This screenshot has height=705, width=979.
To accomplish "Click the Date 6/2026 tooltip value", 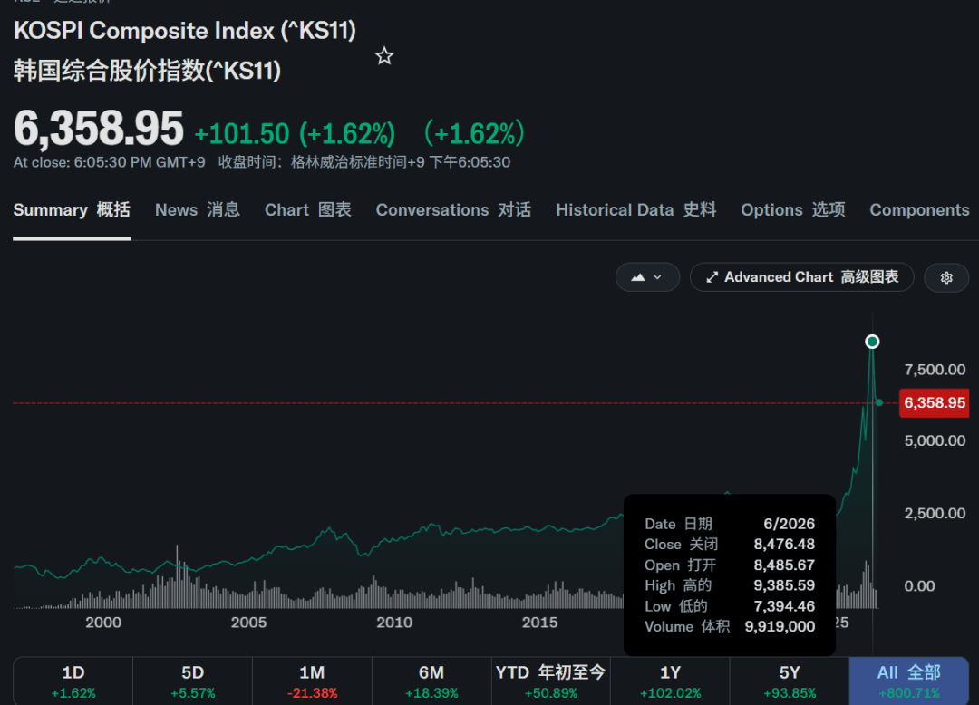I will (790, 524).
